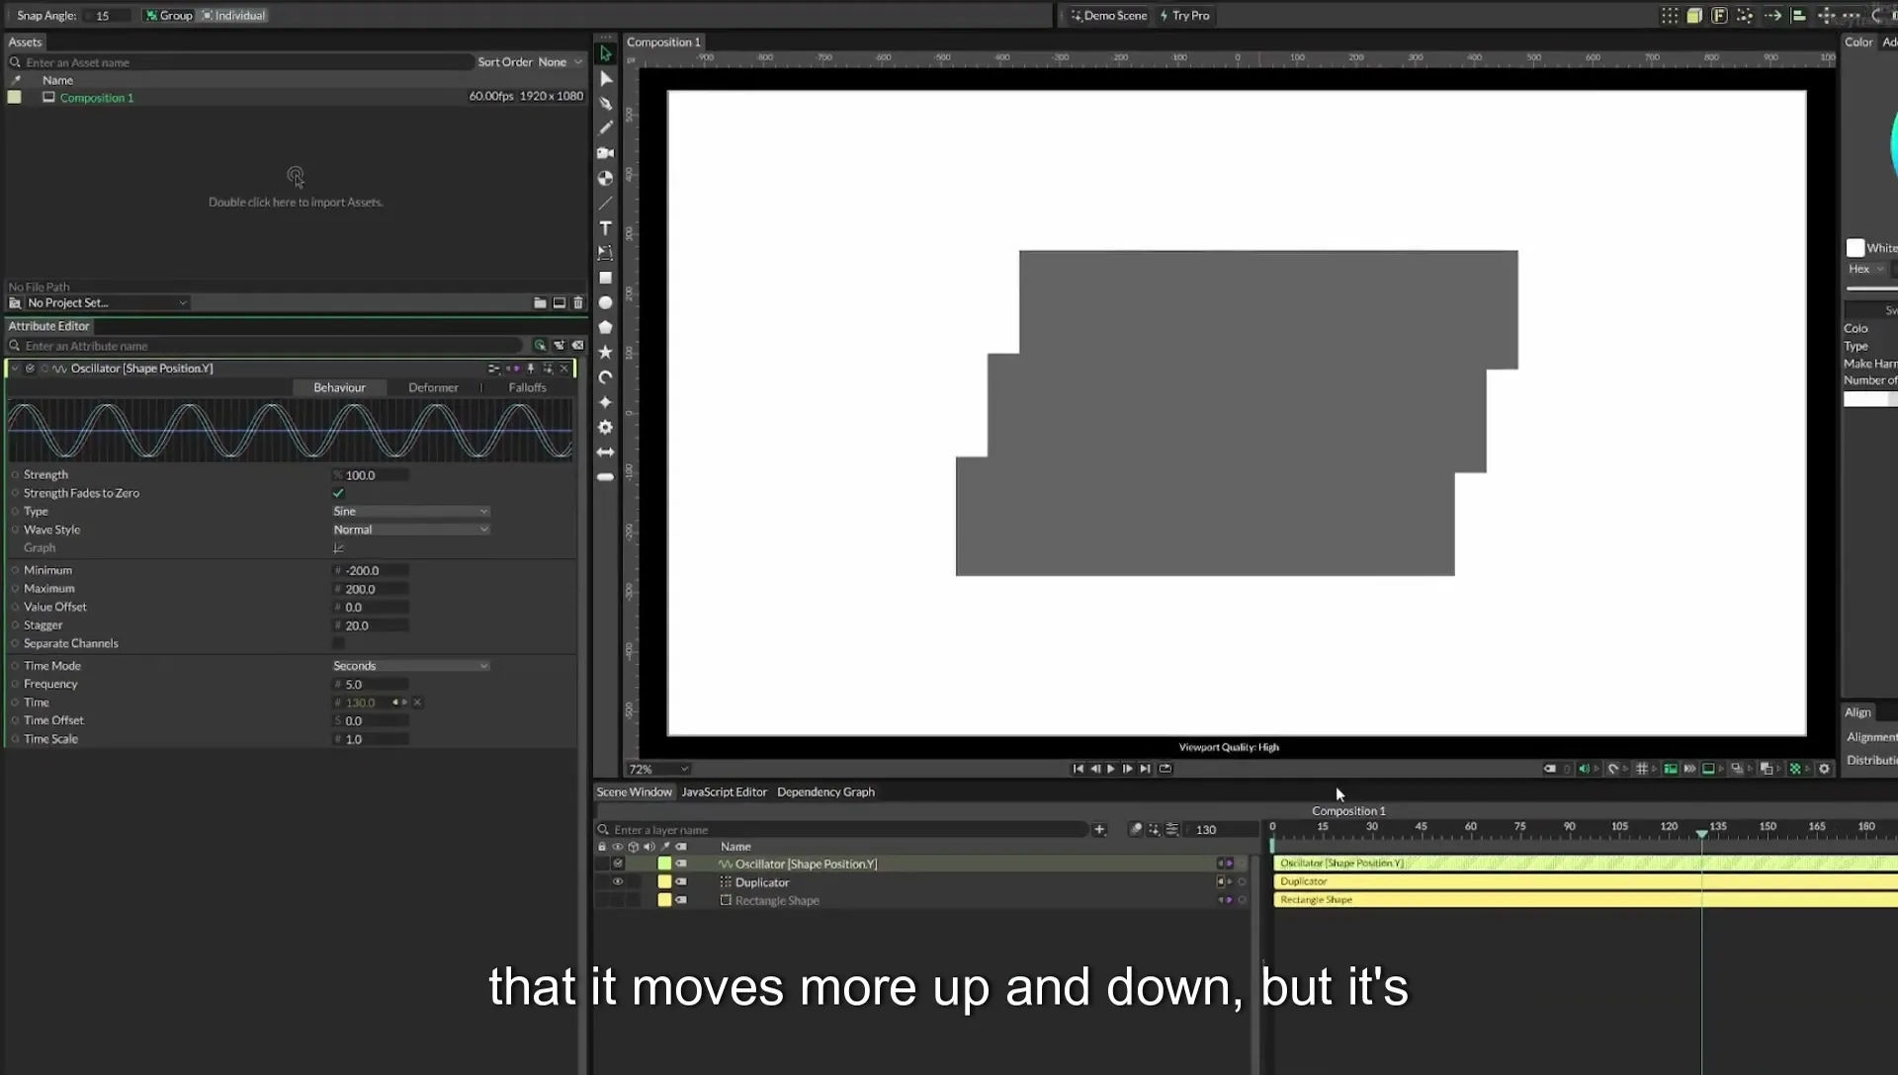
Task: Open the Dependency Graph tab
Action: pos(825,792)
